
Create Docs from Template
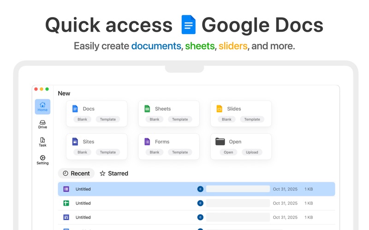(x=108, y=119)
